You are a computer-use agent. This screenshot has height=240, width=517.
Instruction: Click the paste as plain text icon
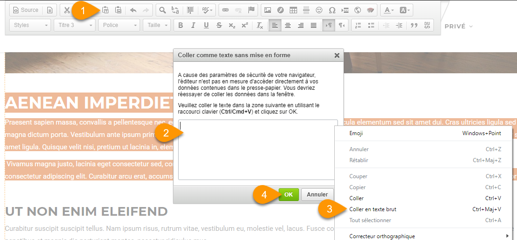point(106,10)
